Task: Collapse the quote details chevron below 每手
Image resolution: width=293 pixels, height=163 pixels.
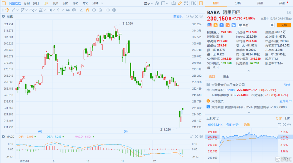Action: point(249,71)
